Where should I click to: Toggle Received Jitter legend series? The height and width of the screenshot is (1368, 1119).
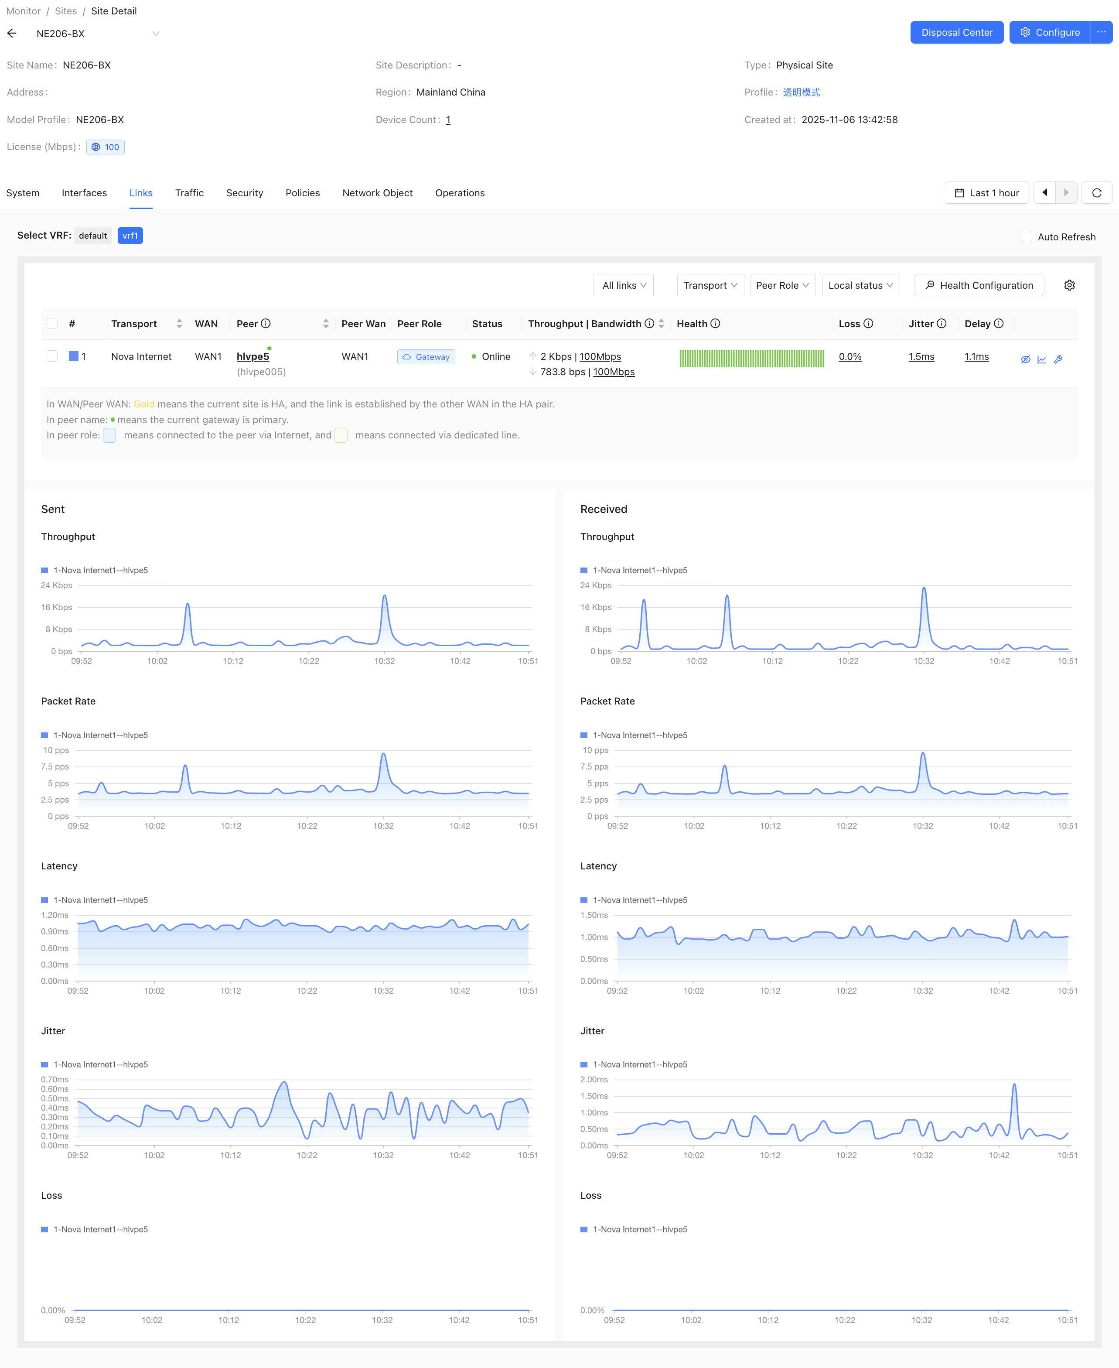point(634,1064)
